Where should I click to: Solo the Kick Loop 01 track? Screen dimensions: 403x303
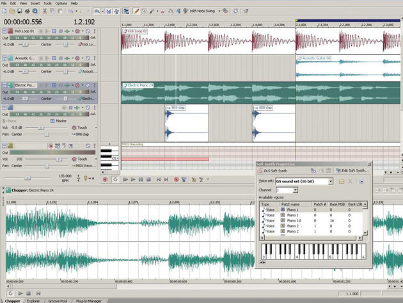tap(95, 31)
